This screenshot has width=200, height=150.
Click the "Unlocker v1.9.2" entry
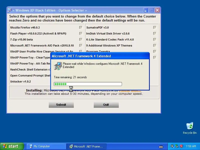pyautogui.click(x=20, y=81)
